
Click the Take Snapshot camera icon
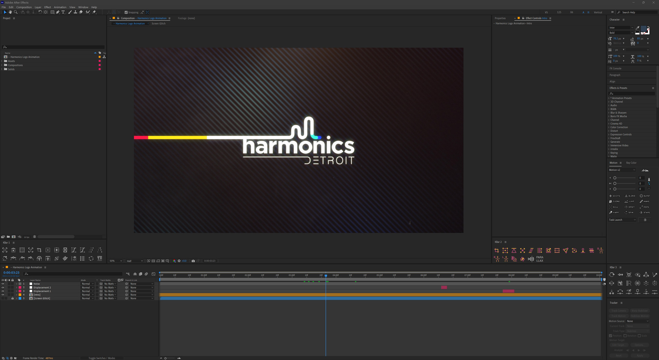193,261
